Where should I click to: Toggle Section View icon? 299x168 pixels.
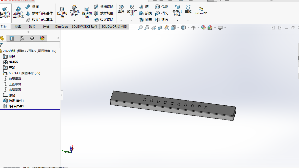pyautogui.click(x=160, y=28)
